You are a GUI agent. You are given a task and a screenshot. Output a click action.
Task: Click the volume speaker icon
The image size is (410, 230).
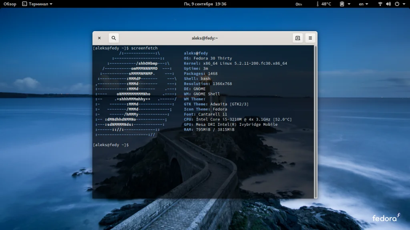(x=388, y=4)
